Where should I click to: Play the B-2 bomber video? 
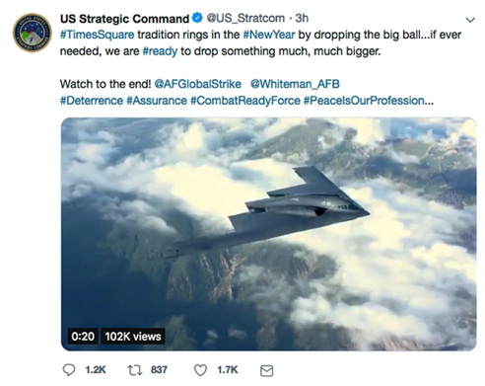coord(268,234)
